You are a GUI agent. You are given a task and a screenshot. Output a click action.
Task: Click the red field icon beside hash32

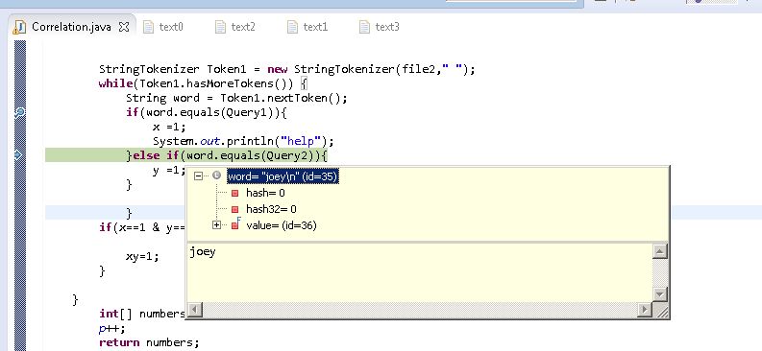point(235,209)
